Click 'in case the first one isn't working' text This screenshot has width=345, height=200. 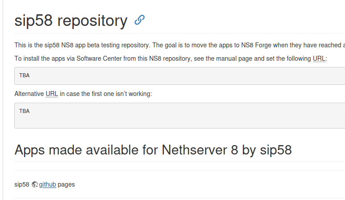[106, 94]
